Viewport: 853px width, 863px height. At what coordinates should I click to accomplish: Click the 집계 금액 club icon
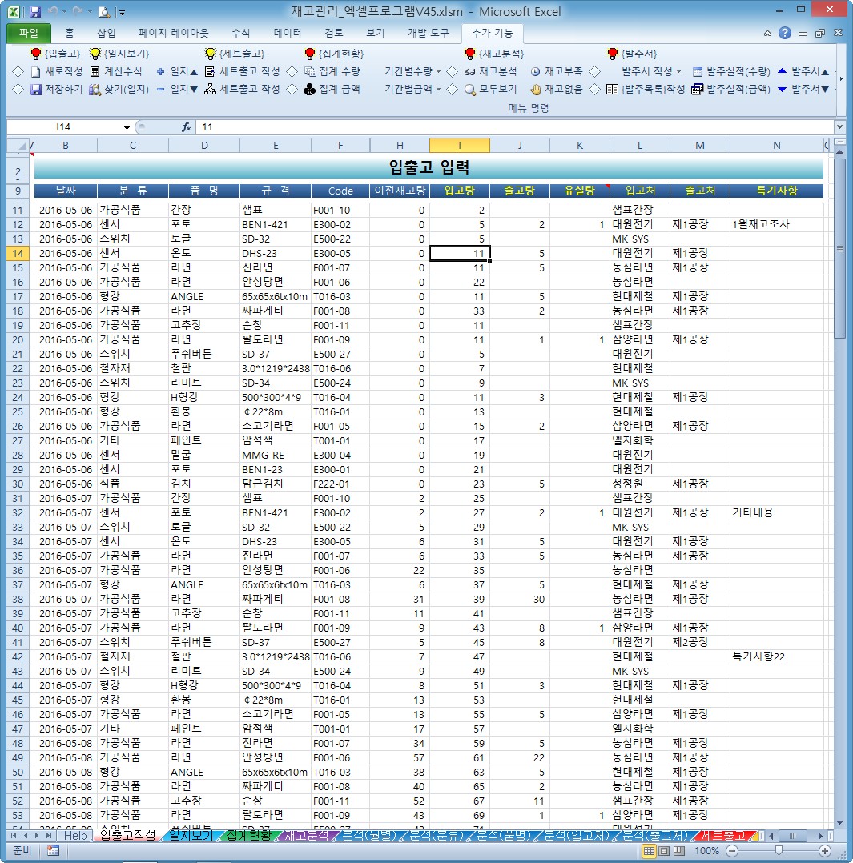tap(310, 89)
